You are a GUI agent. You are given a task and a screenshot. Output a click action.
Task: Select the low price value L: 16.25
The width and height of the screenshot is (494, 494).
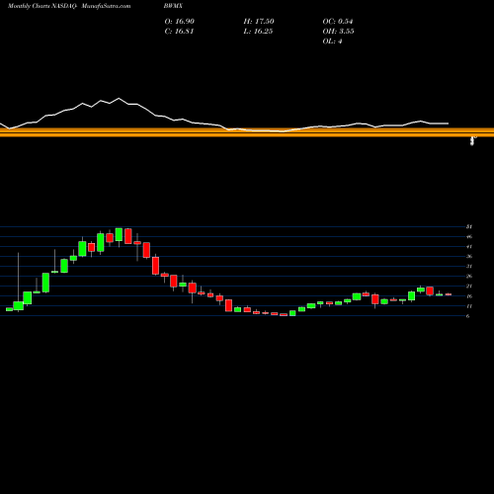[x=258, y=32]
